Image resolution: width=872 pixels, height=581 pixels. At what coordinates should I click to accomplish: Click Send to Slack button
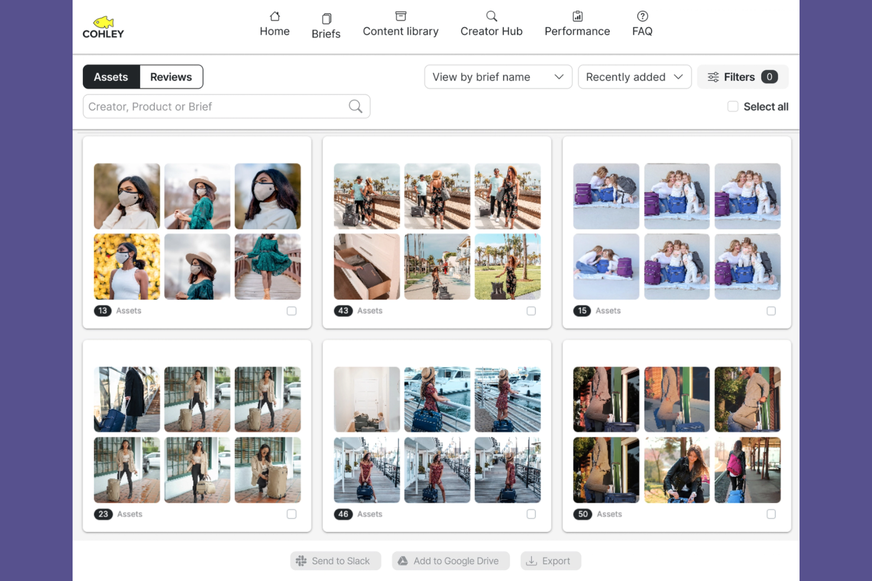click(x=335, y=561)
